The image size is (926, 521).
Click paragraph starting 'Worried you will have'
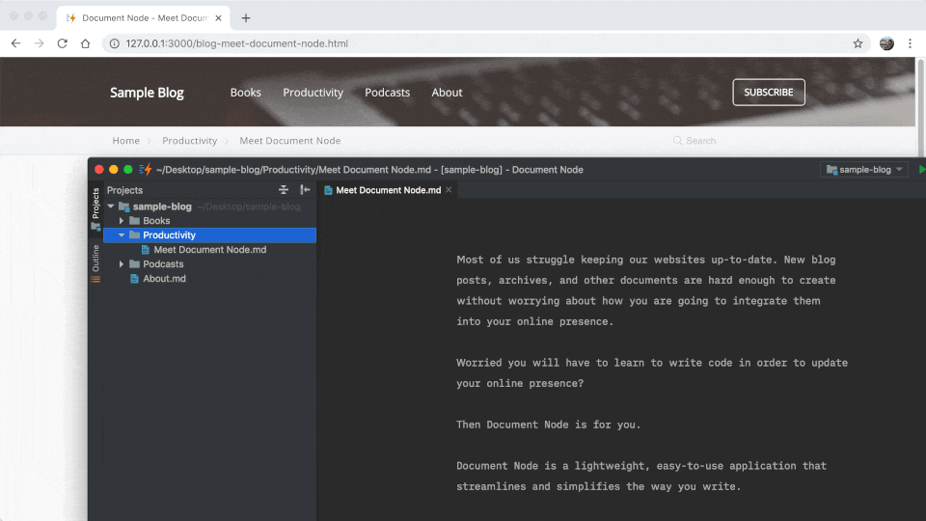point(652,373)
